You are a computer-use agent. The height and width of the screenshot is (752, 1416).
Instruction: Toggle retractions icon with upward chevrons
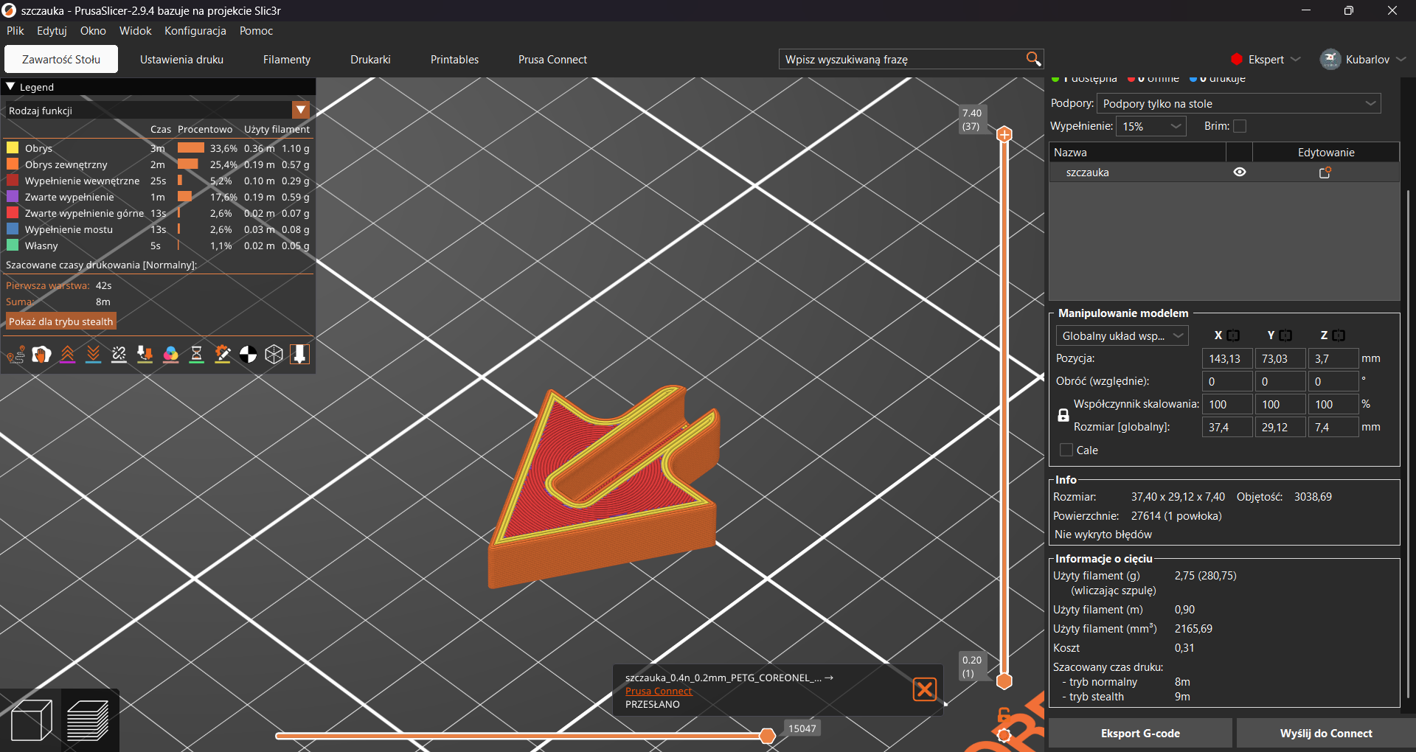(x=67, y=355)
